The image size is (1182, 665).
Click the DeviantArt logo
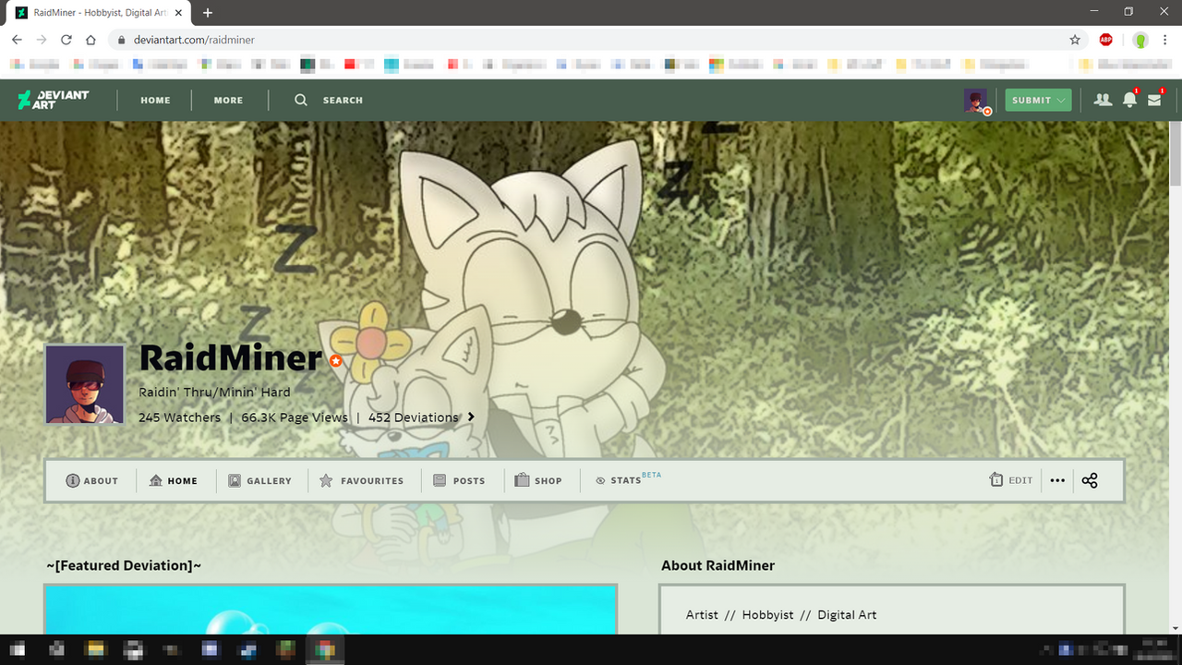click(54, 100)
